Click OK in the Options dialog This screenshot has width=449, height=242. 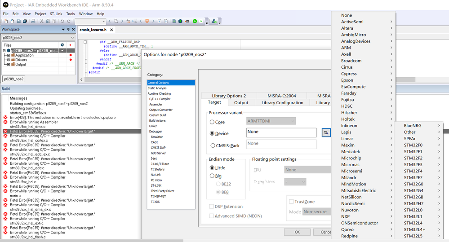[x=297, y=232]
